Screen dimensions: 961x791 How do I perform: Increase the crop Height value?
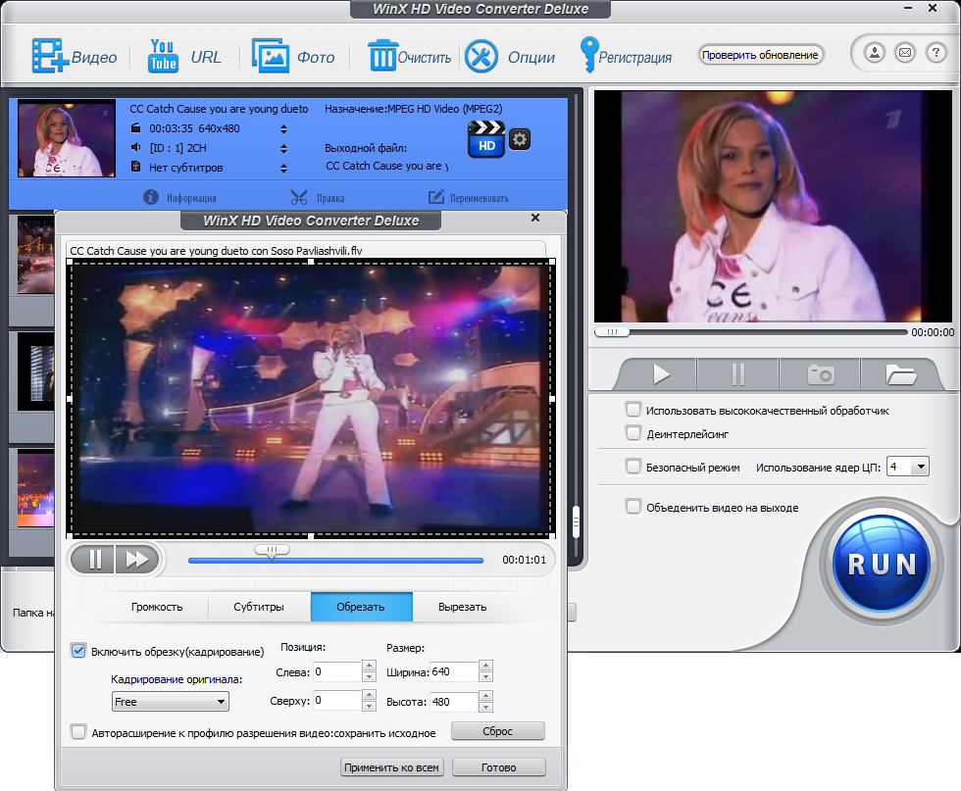[x=486, y=696]
